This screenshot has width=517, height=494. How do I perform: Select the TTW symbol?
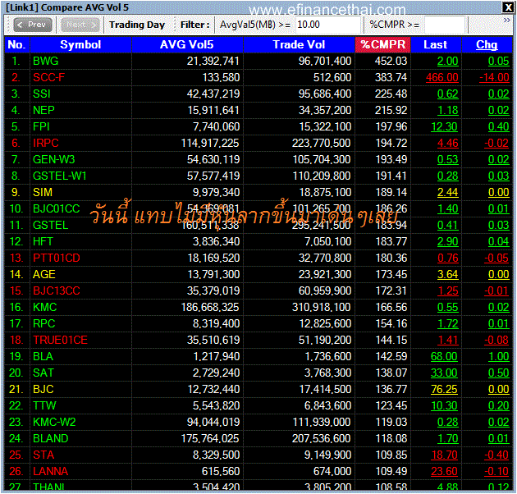(44, 405)
